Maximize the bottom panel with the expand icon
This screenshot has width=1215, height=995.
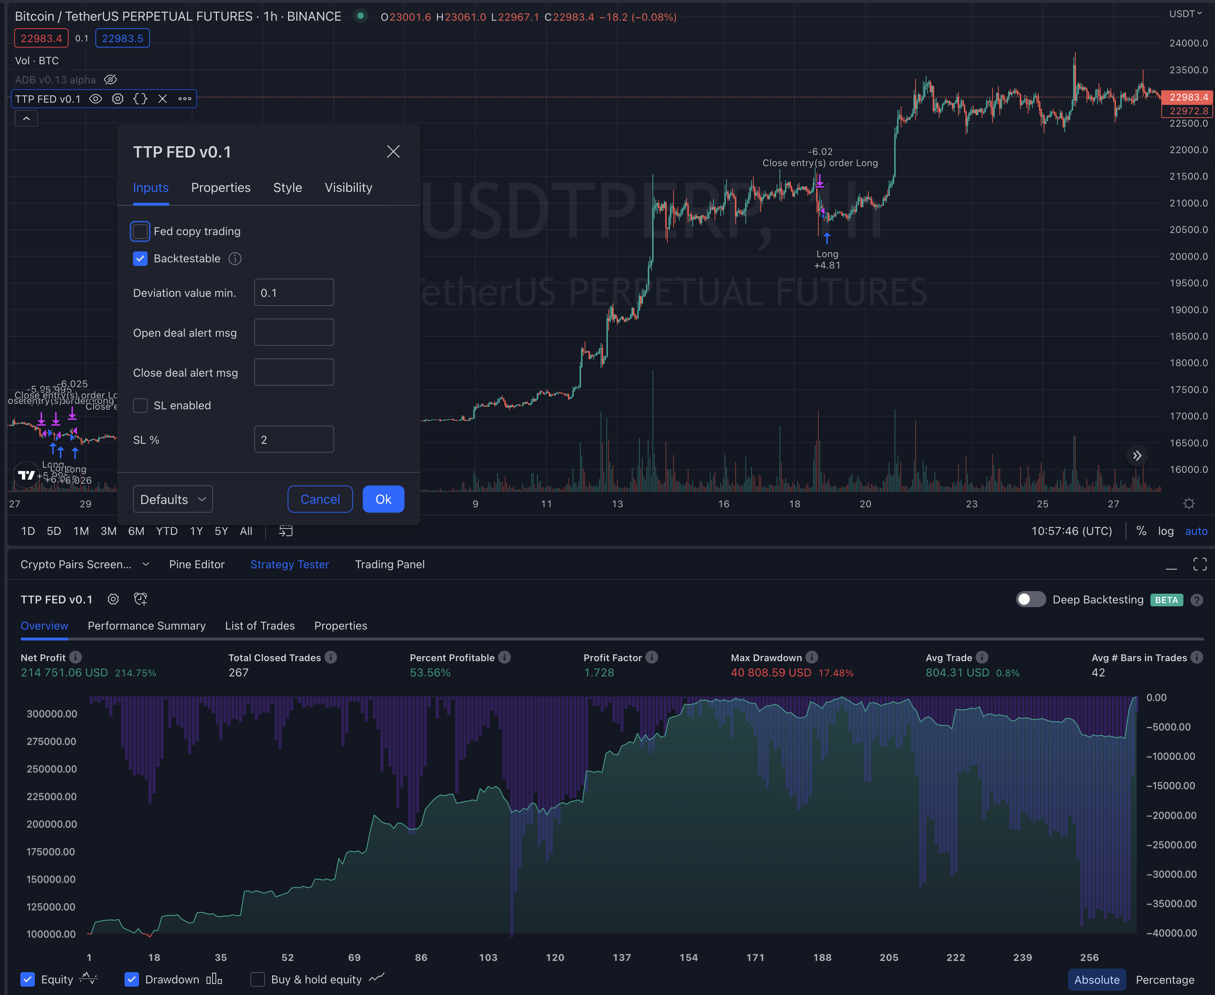coord(1200,565)
